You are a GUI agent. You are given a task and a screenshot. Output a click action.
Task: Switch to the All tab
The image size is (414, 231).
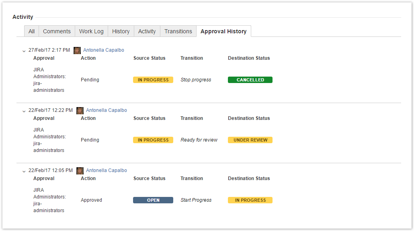click(31, 31)
